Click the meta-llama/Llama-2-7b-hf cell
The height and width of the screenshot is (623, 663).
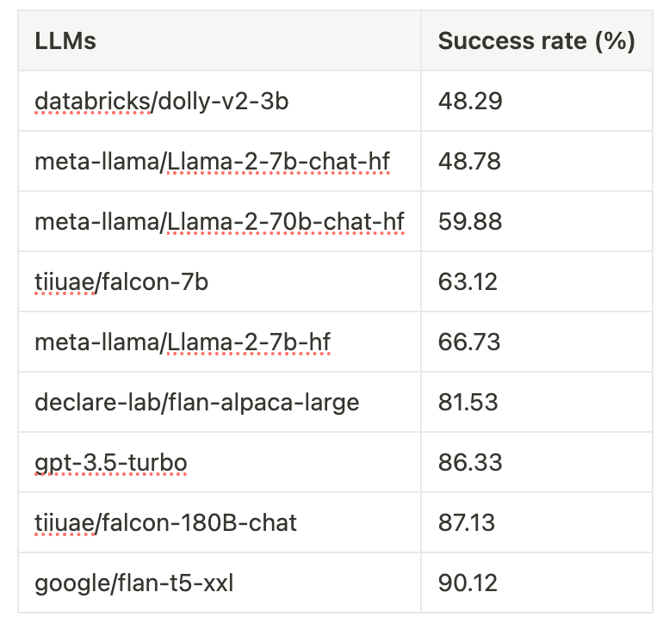[183, 342]
